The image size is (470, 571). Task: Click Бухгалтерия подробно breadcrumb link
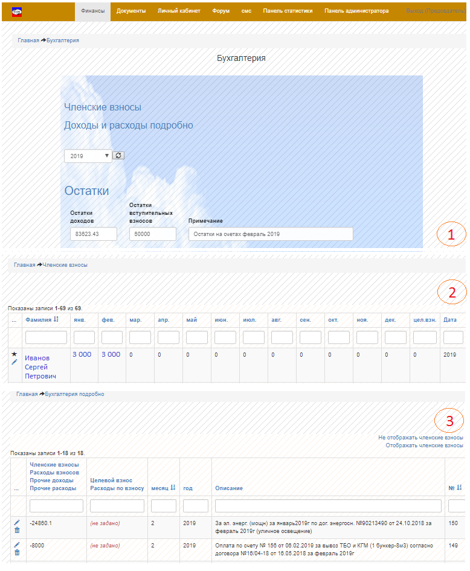[x=75, y=394]
